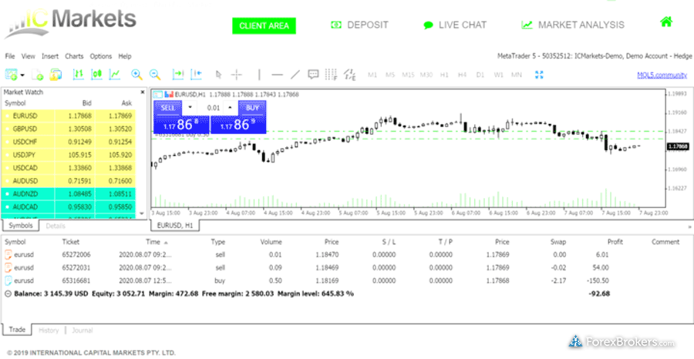Click the CLIENT AREA button

[264, 25]
